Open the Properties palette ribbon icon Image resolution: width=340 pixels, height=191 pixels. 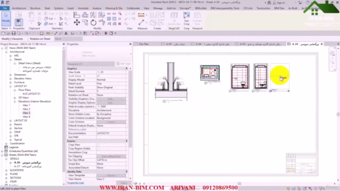19,22
